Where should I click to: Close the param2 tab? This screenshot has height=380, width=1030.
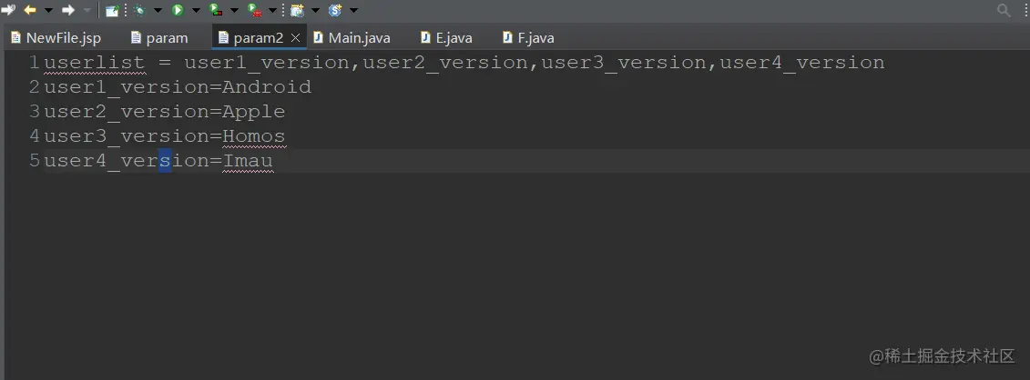click(296, 38)
